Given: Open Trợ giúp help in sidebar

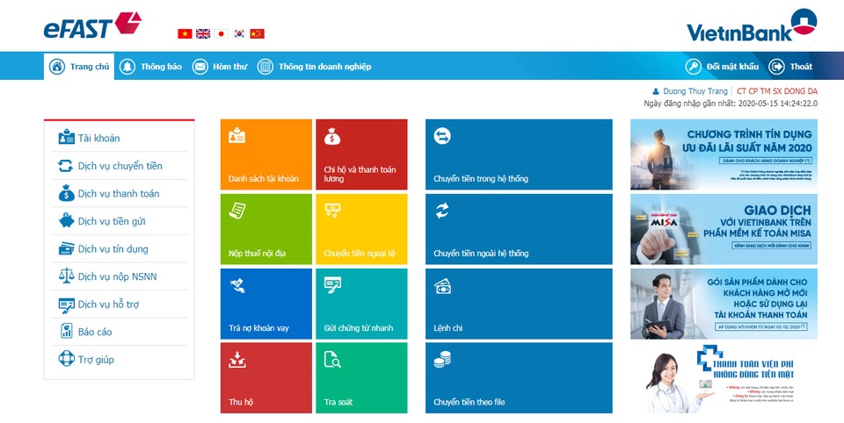Looking at the screenshot, I should pos(120,360).
